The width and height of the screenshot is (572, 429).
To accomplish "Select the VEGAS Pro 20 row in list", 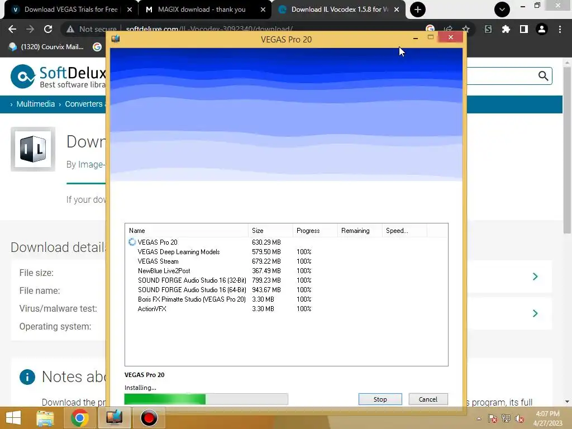I will (287, 242).
